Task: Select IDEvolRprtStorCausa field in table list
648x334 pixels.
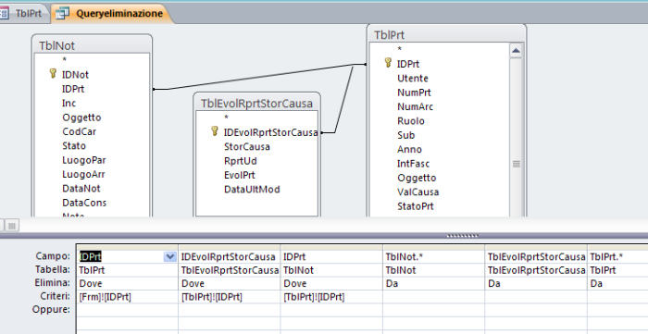Action: [x=270, y=132]
